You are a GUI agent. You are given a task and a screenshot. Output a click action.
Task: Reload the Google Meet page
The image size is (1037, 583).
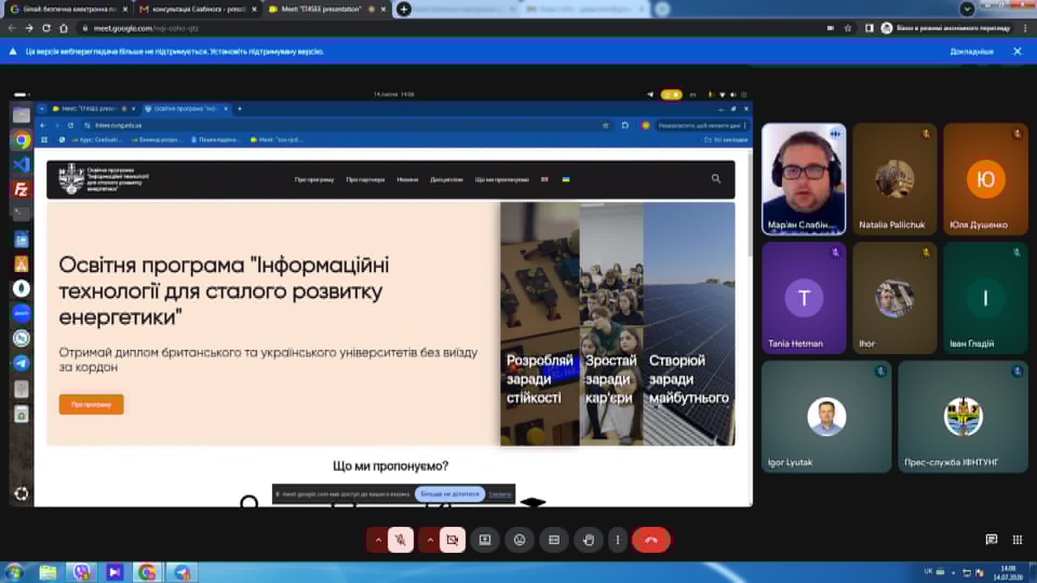pyautogui.click(x=46, y=28)
